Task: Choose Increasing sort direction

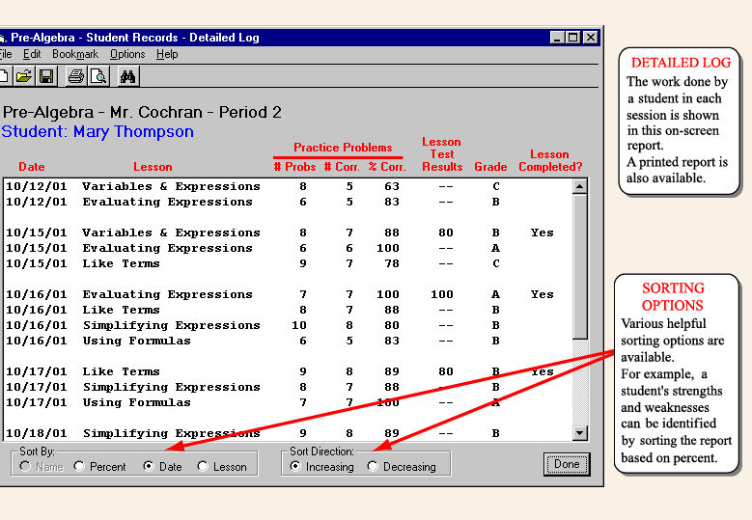Action: (x=295, y=466)
